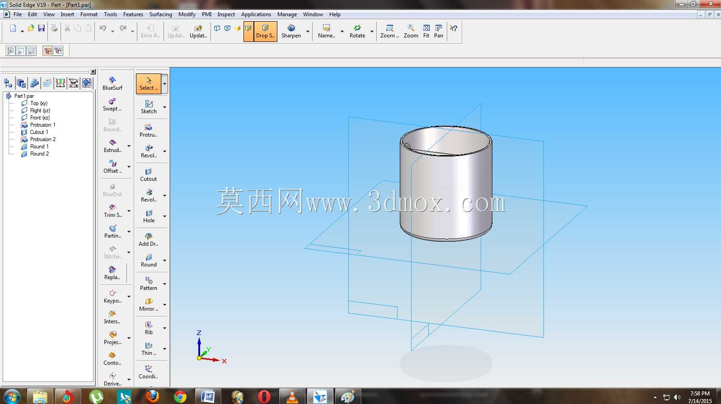Viewport: 721px width, 404px height.
Task: Activate the Zoom .. area tool
Action: pyautogui.click(x=389, y=32)
